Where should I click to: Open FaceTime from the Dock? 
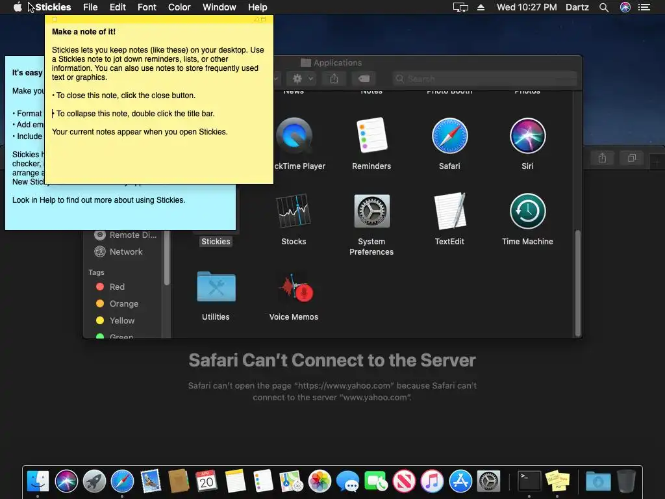coord(376,481)
